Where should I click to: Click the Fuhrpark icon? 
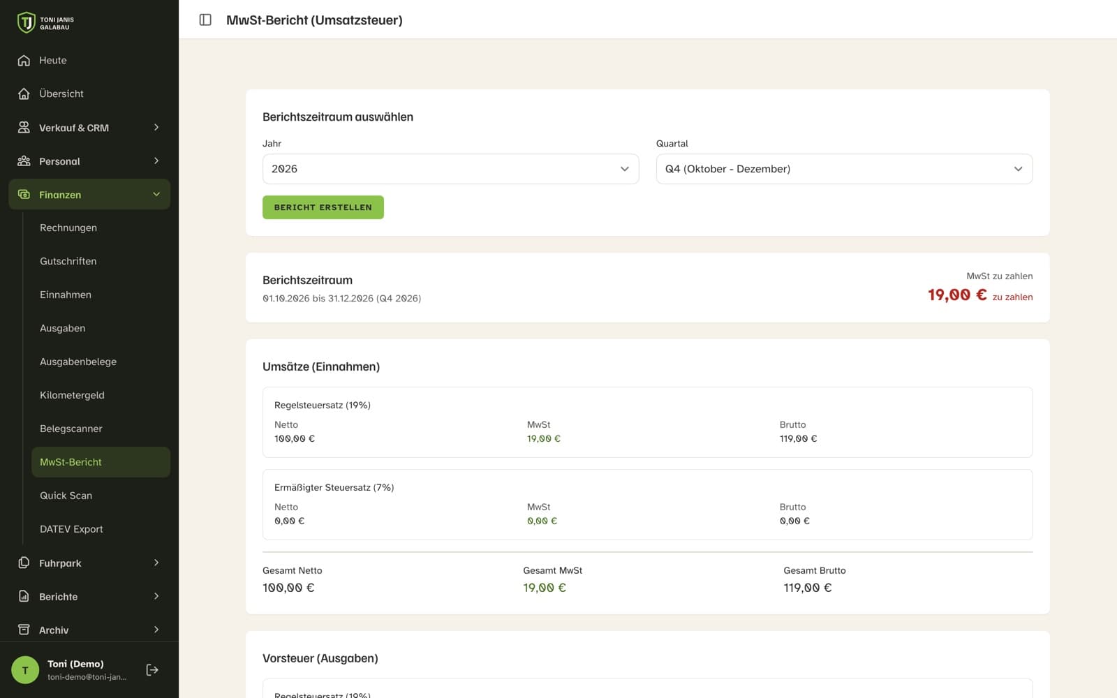click(x=24, y=563)
